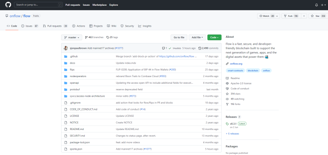
Task: Open CODE_OF_CONDUCT.md file
Action: (x=84, y=109)
